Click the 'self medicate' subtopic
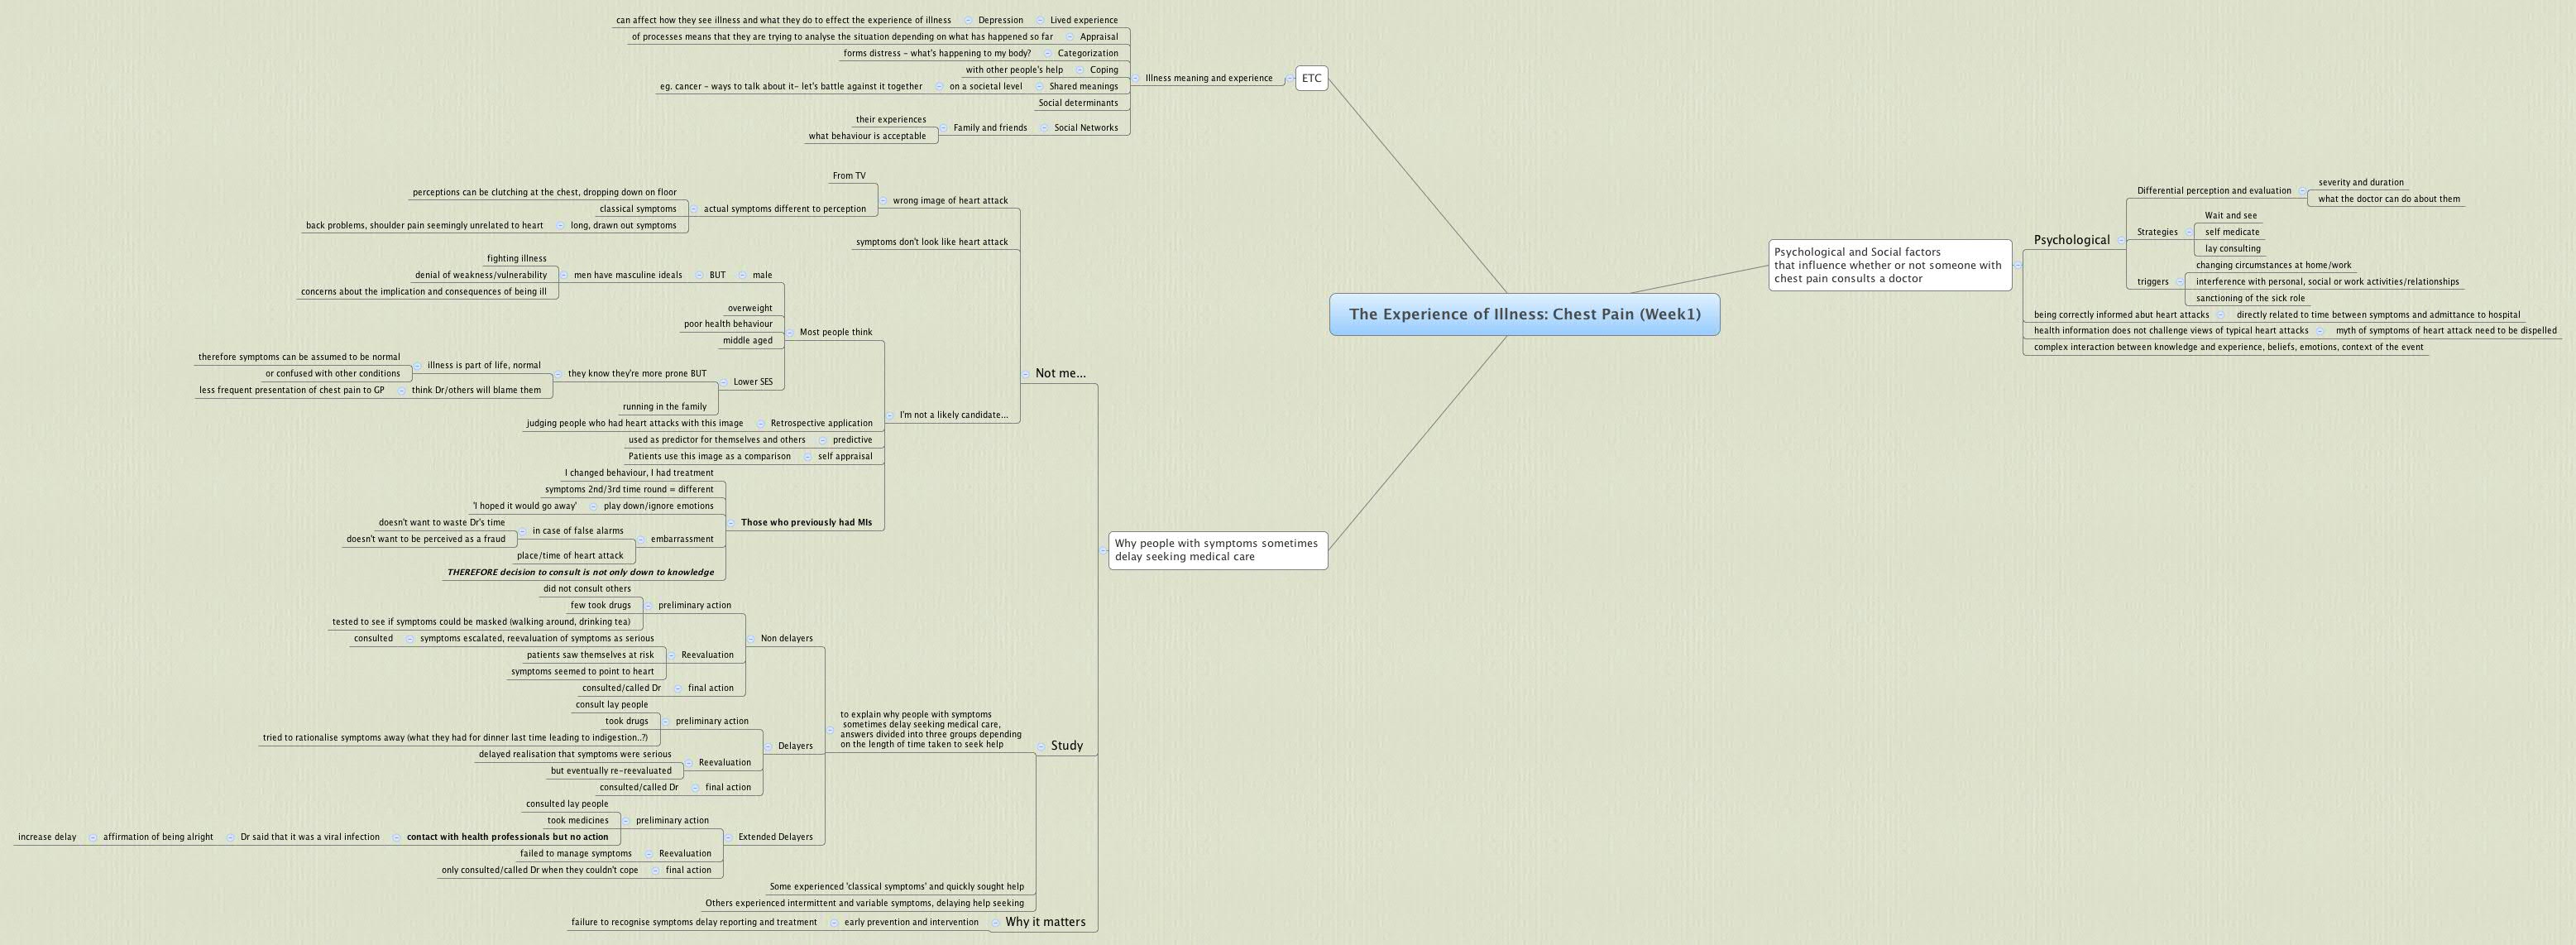The height and width of the screenshot is (945, 2576). (x=2232, y=232)
